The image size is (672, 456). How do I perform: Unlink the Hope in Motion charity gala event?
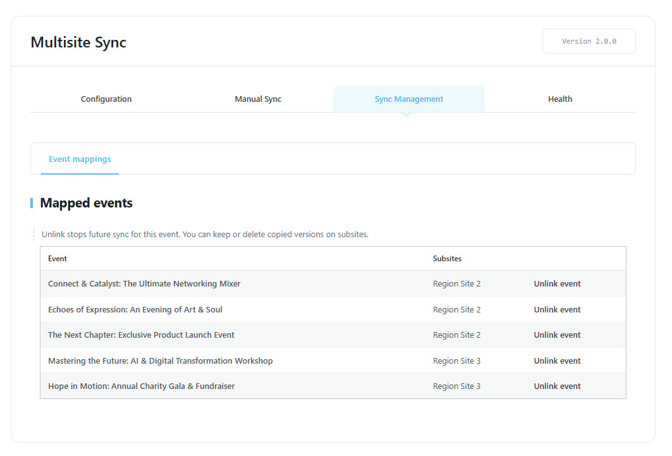point(557,386)
